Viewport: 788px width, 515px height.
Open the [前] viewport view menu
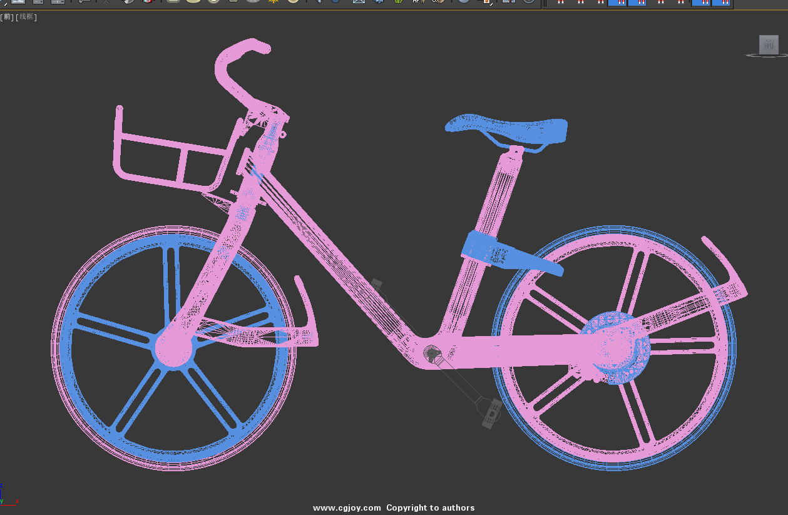pos(7,17)
